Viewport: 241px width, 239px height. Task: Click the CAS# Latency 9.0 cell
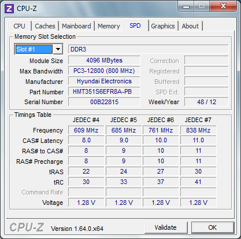click(x=124, y=140)
